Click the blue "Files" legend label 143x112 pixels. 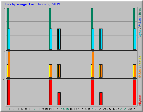pos(140,22)
